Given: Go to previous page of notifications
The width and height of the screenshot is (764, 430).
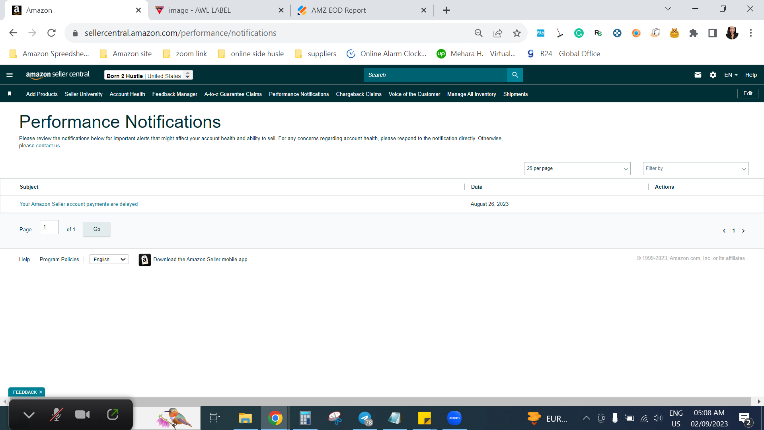Looking at the screenshot, I should pos(724,231).
